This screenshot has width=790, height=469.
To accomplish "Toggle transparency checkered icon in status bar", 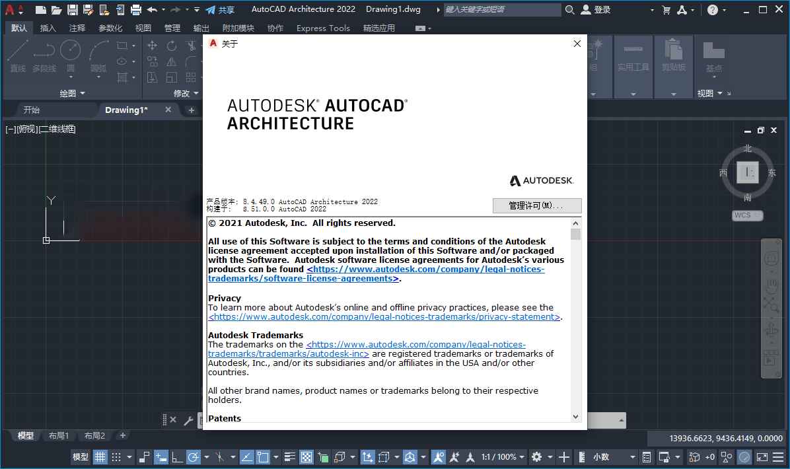I will (306, 457).
